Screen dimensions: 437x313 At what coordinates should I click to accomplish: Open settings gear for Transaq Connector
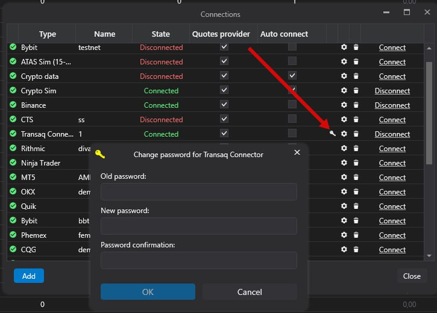(x=344, y=134)
